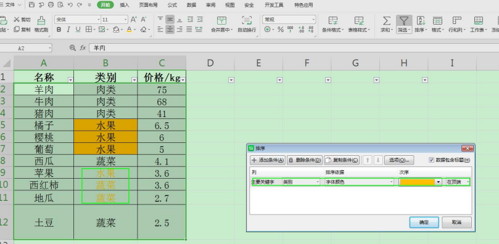The image size is (499, 244).
Task: Click the Conditional Formatting (条件格式) icon
Action: coord(333,21)
